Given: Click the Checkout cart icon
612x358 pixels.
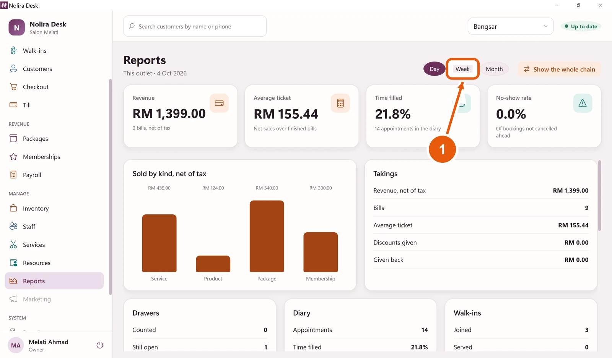Looking at the screenshot, I should click(x=13, y=87).
